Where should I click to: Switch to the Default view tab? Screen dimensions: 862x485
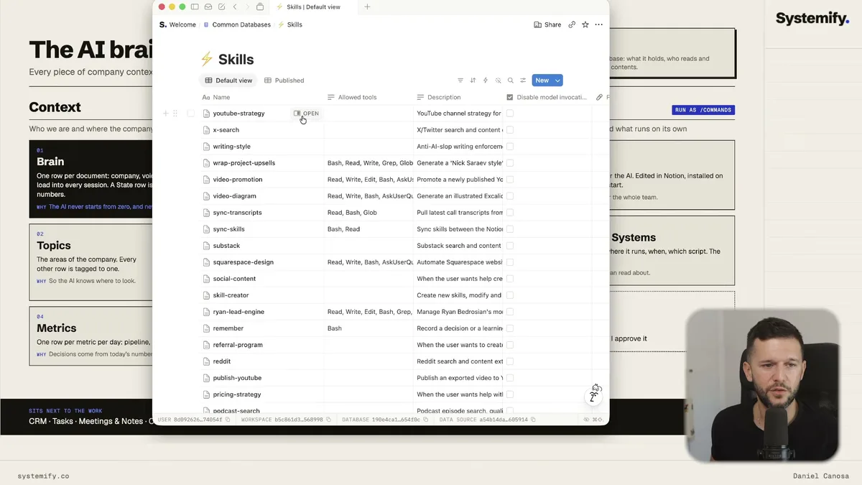click(x=228, y=80)
